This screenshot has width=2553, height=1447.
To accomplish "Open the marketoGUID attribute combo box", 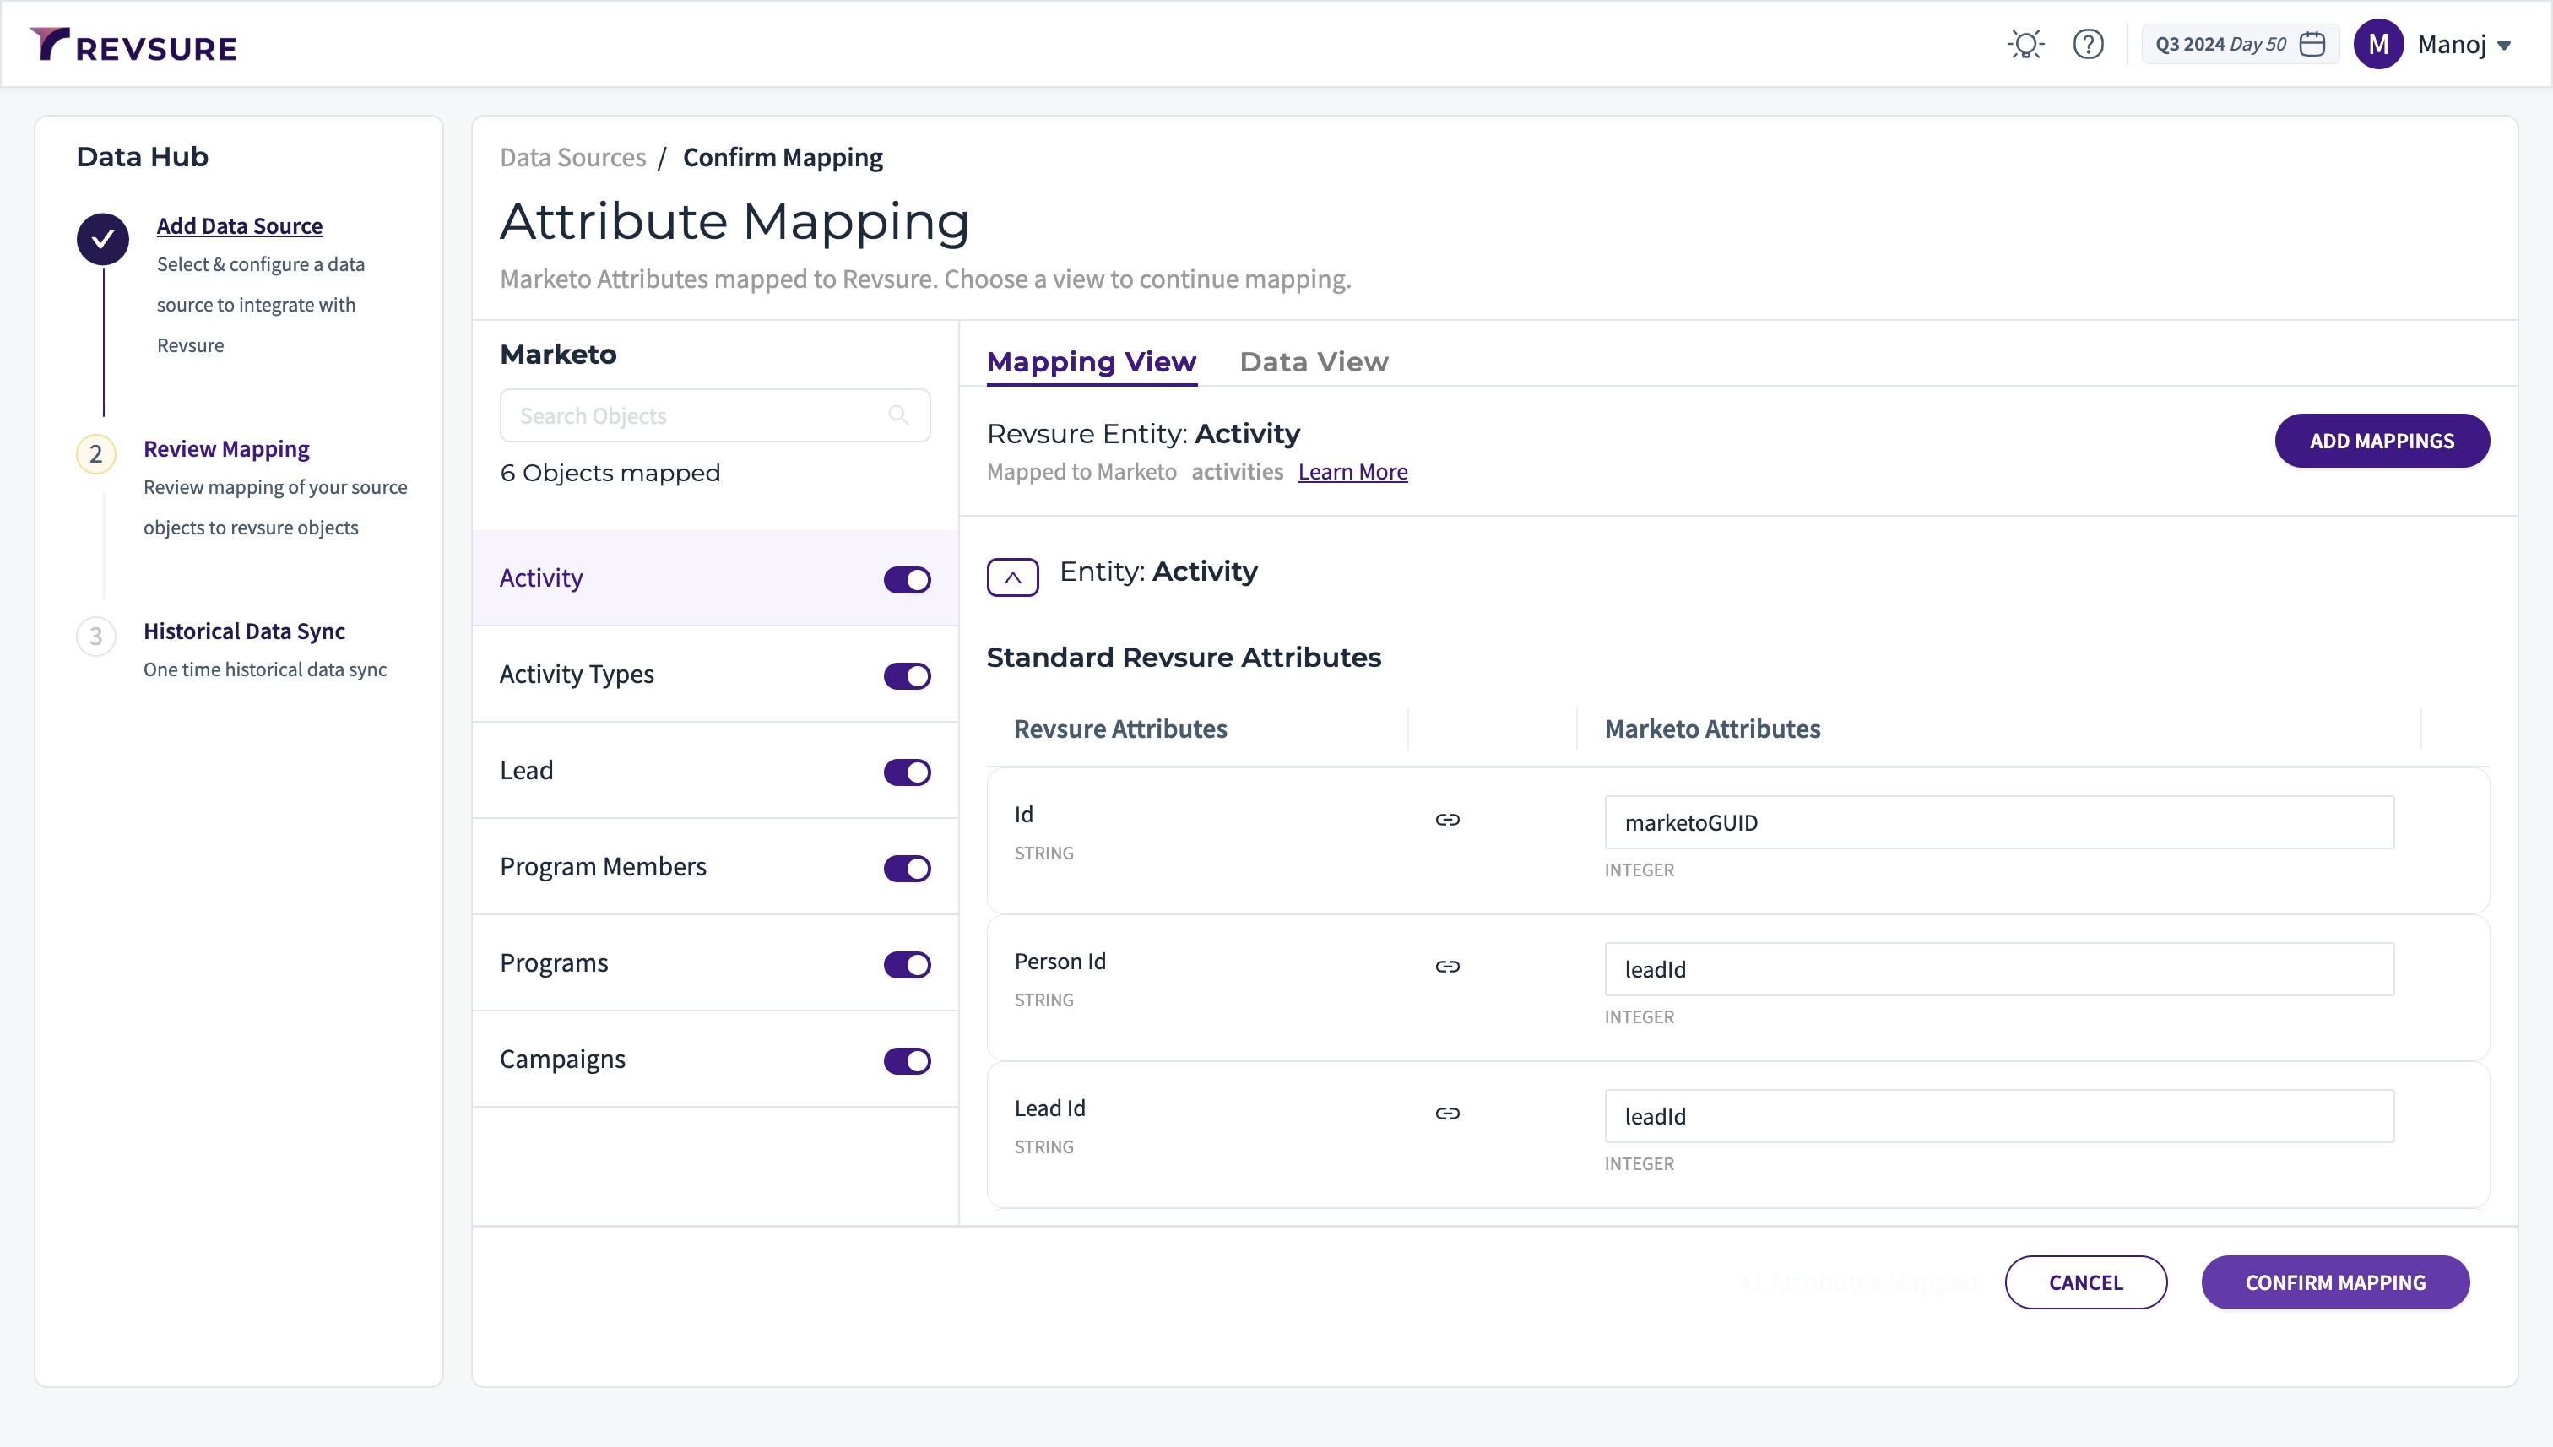I will point(1997,823).
